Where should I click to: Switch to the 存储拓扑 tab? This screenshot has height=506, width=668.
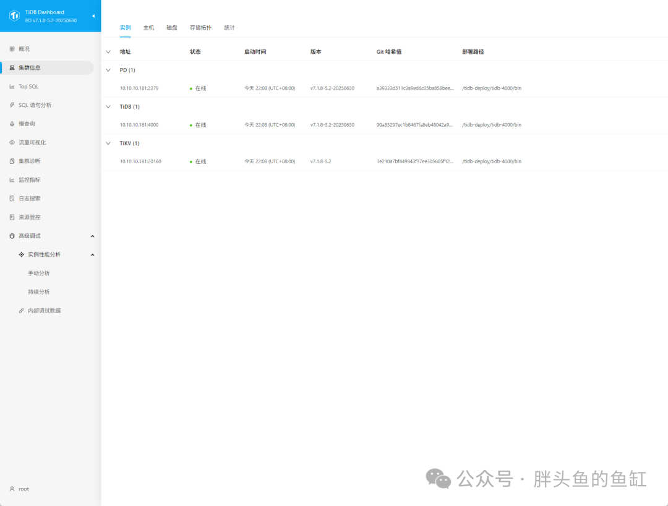pyautogui.click(x=200, y=28)
